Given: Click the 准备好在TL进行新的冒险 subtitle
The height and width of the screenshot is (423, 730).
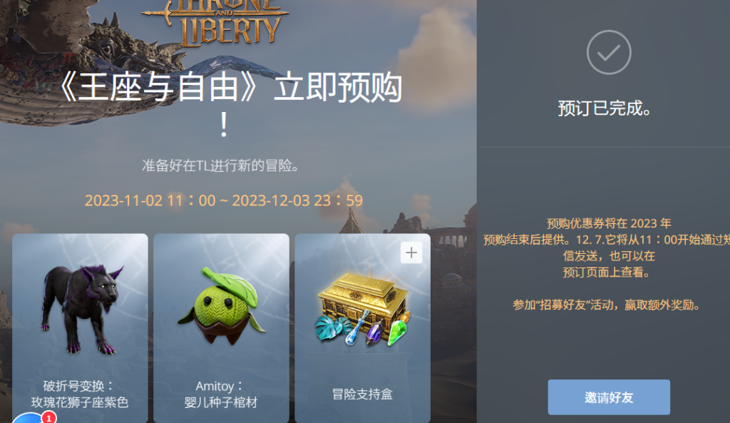Looking at the screenshot, I should (220, 165).
